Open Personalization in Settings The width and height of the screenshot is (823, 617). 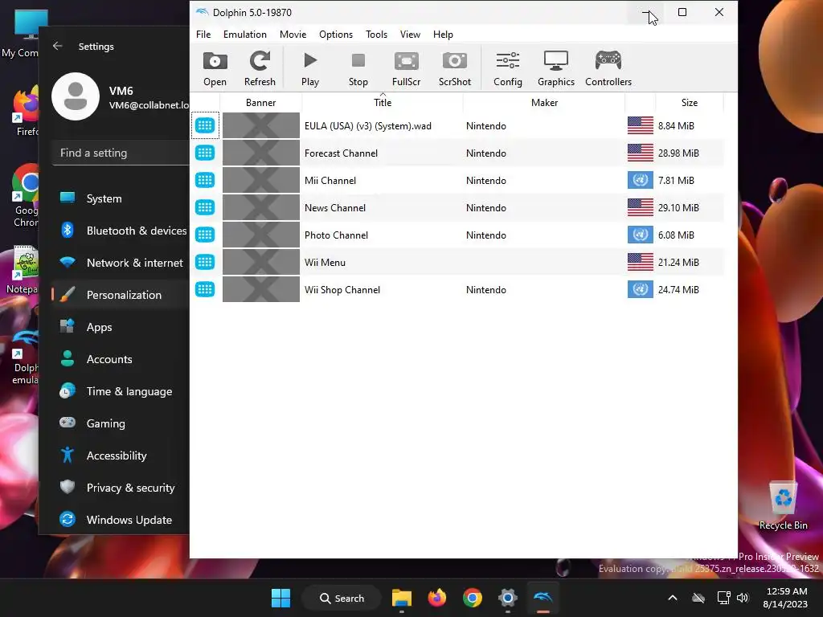pos(121,295)
